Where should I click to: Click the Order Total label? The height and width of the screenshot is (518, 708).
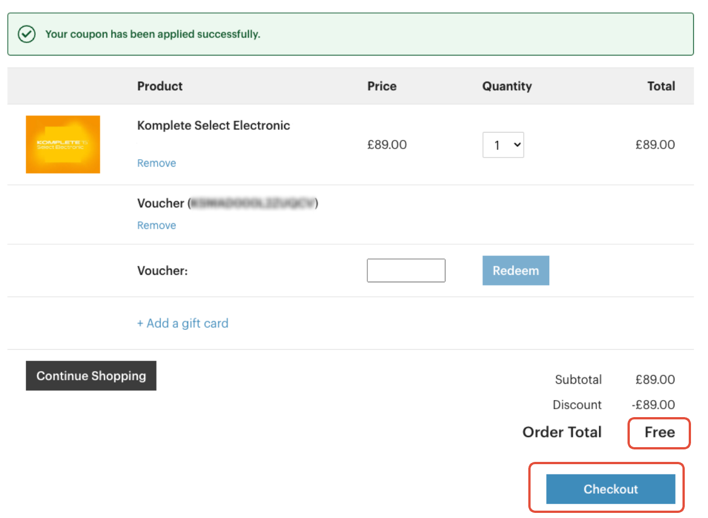point(562,432)
